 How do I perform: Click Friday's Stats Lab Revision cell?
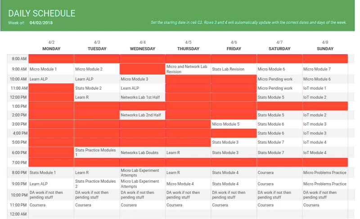234,69
